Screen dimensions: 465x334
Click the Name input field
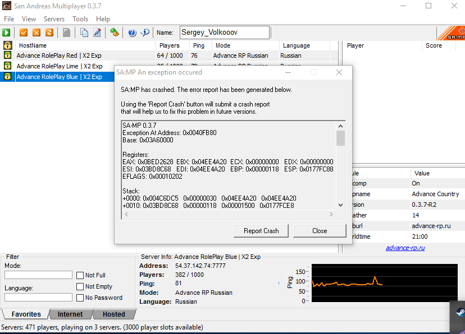point(225,33)
